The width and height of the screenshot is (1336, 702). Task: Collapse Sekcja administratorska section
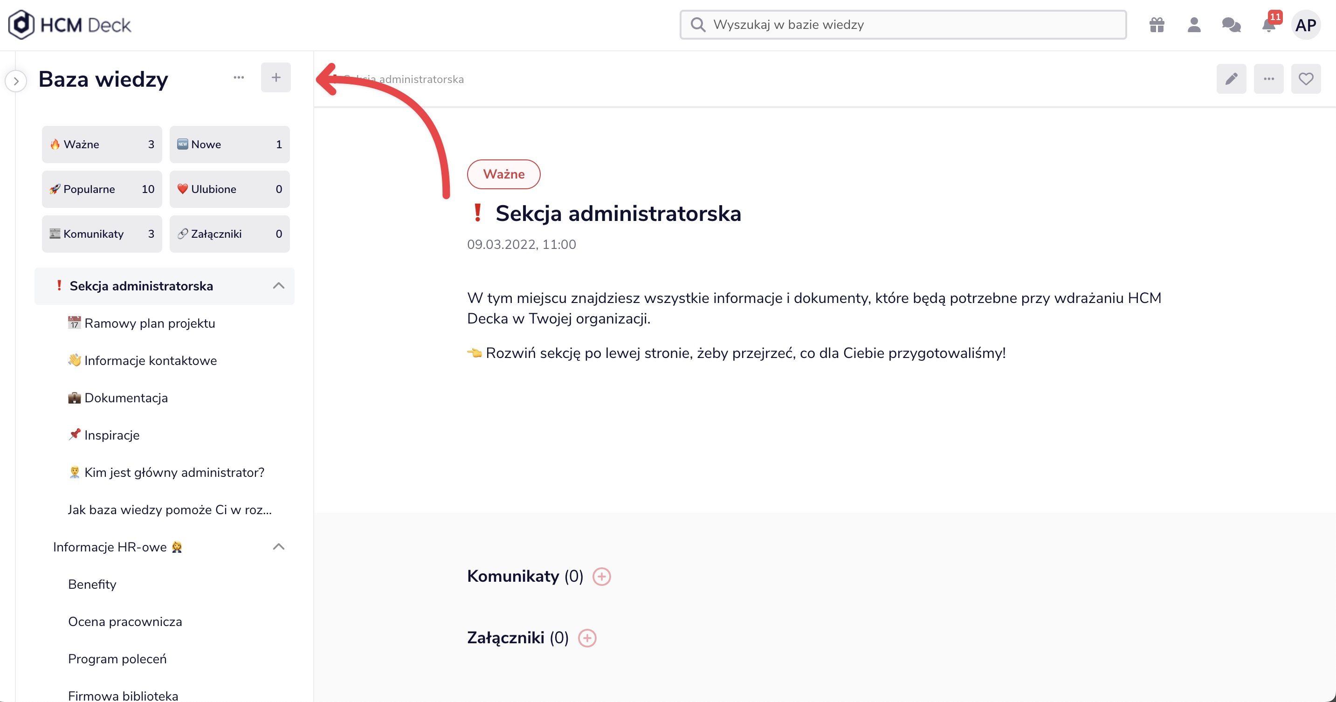pos(278,286)
